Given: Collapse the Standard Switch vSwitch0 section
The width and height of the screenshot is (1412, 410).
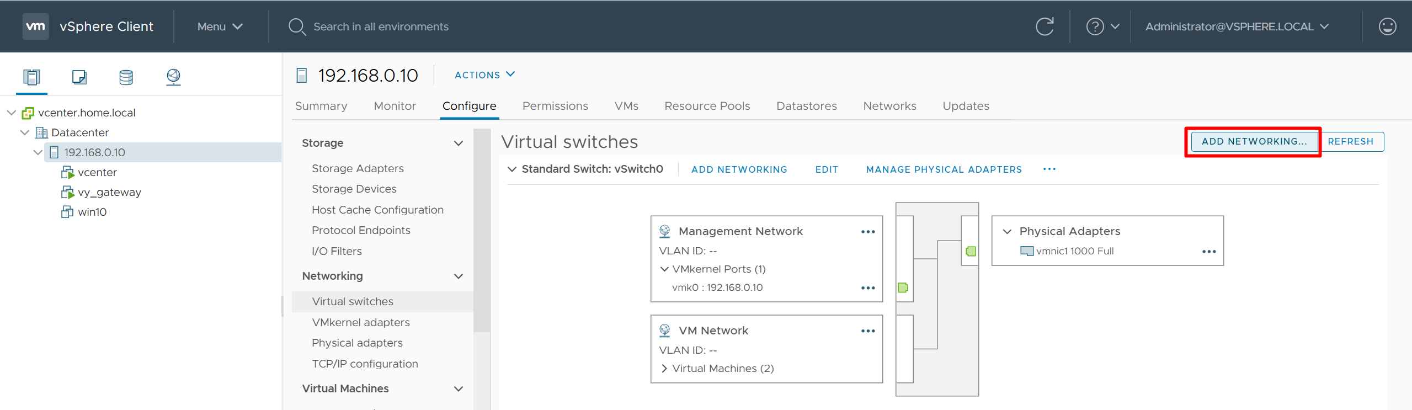Looking at the screenshot, I should click(512, 169).
